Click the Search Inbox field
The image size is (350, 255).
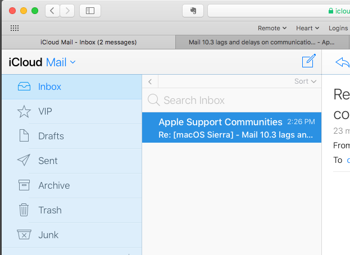click(x=231, y=100)
